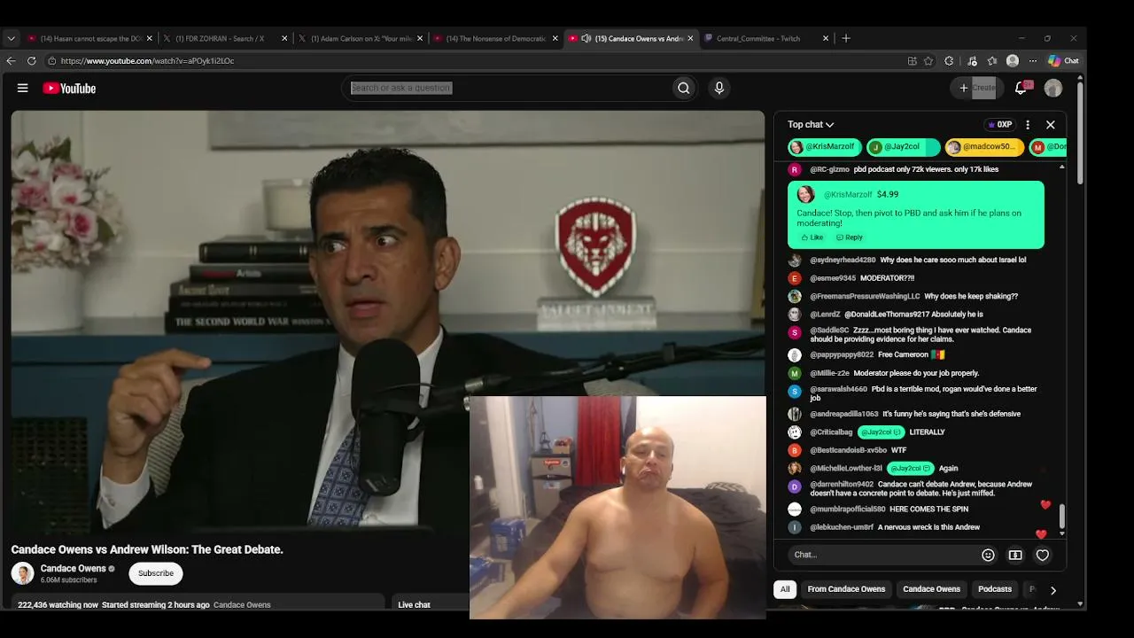
Task: Open the YouTube account avatar menu
Action: 1053,88
